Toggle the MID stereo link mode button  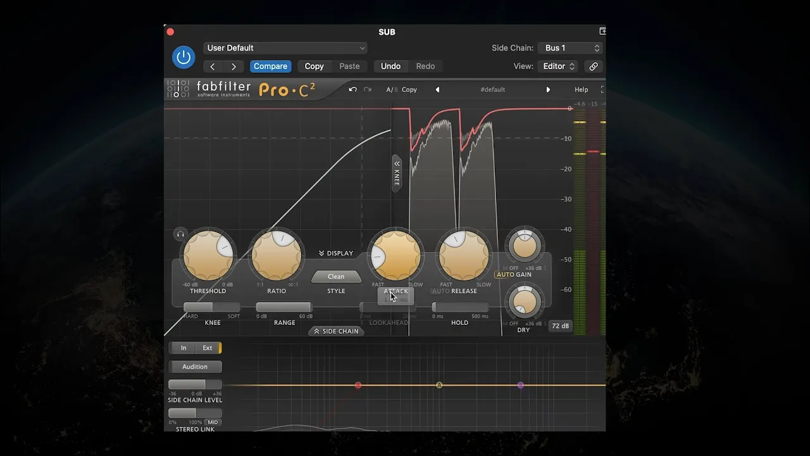(213, 422)
